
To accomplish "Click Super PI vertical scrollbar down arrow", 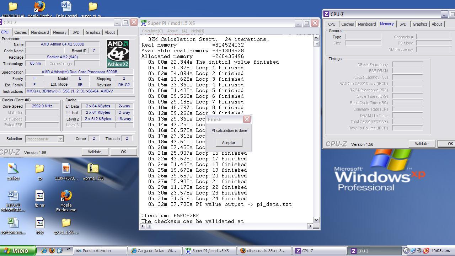I will (316, 220).
